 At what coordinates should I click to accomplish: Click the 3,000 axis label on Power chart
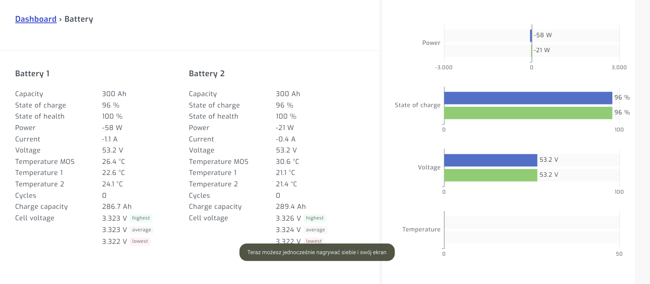[x=619, y=67]
